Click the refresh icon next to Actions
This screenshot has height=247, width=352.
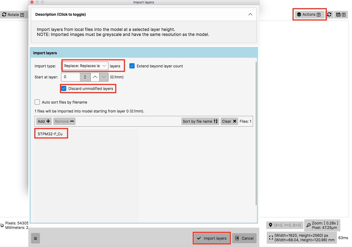(329, 15)
